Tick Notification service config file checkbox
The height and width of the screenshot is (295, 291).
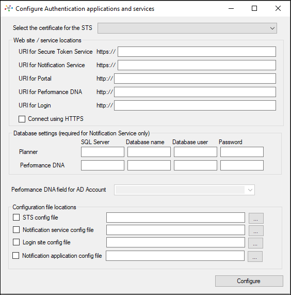click(16, 230)
